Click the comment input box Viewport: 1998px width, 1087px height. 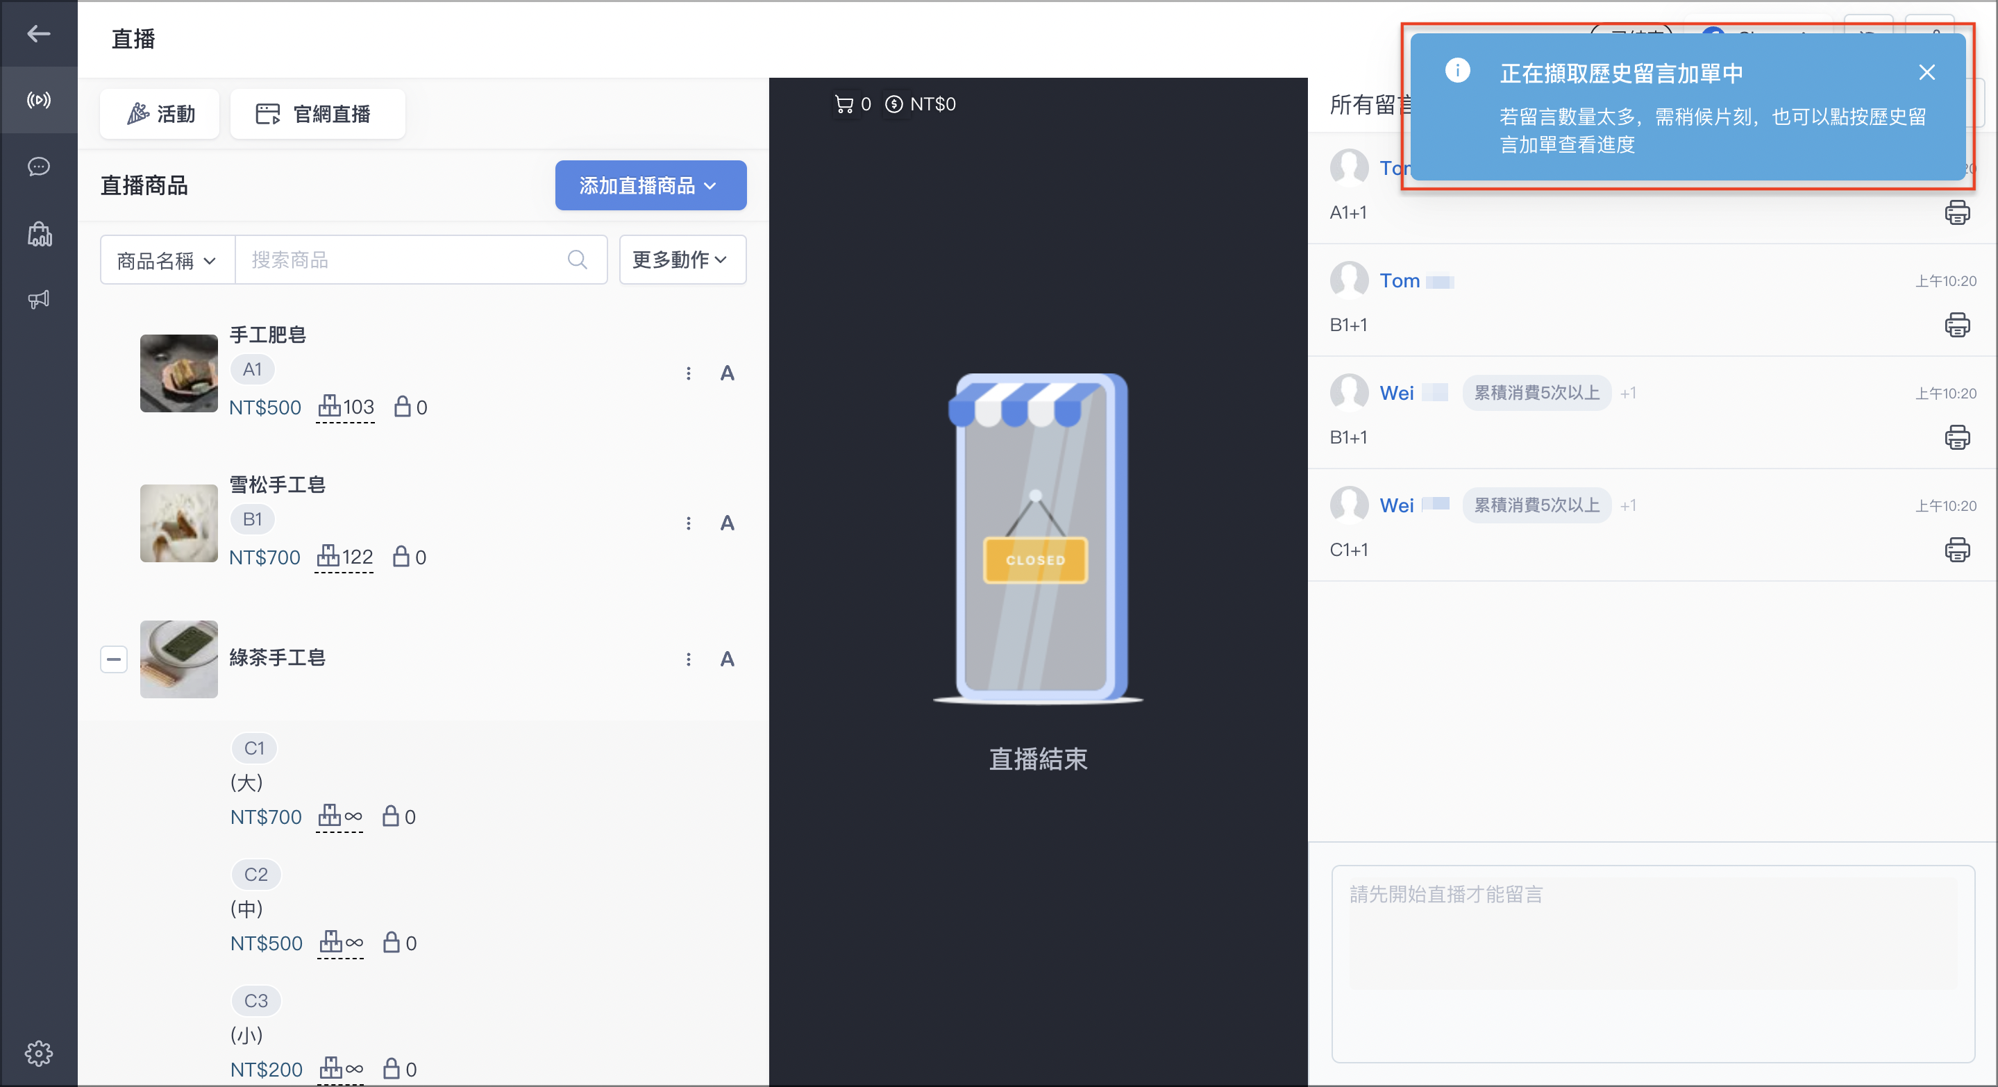(1653, 963)
